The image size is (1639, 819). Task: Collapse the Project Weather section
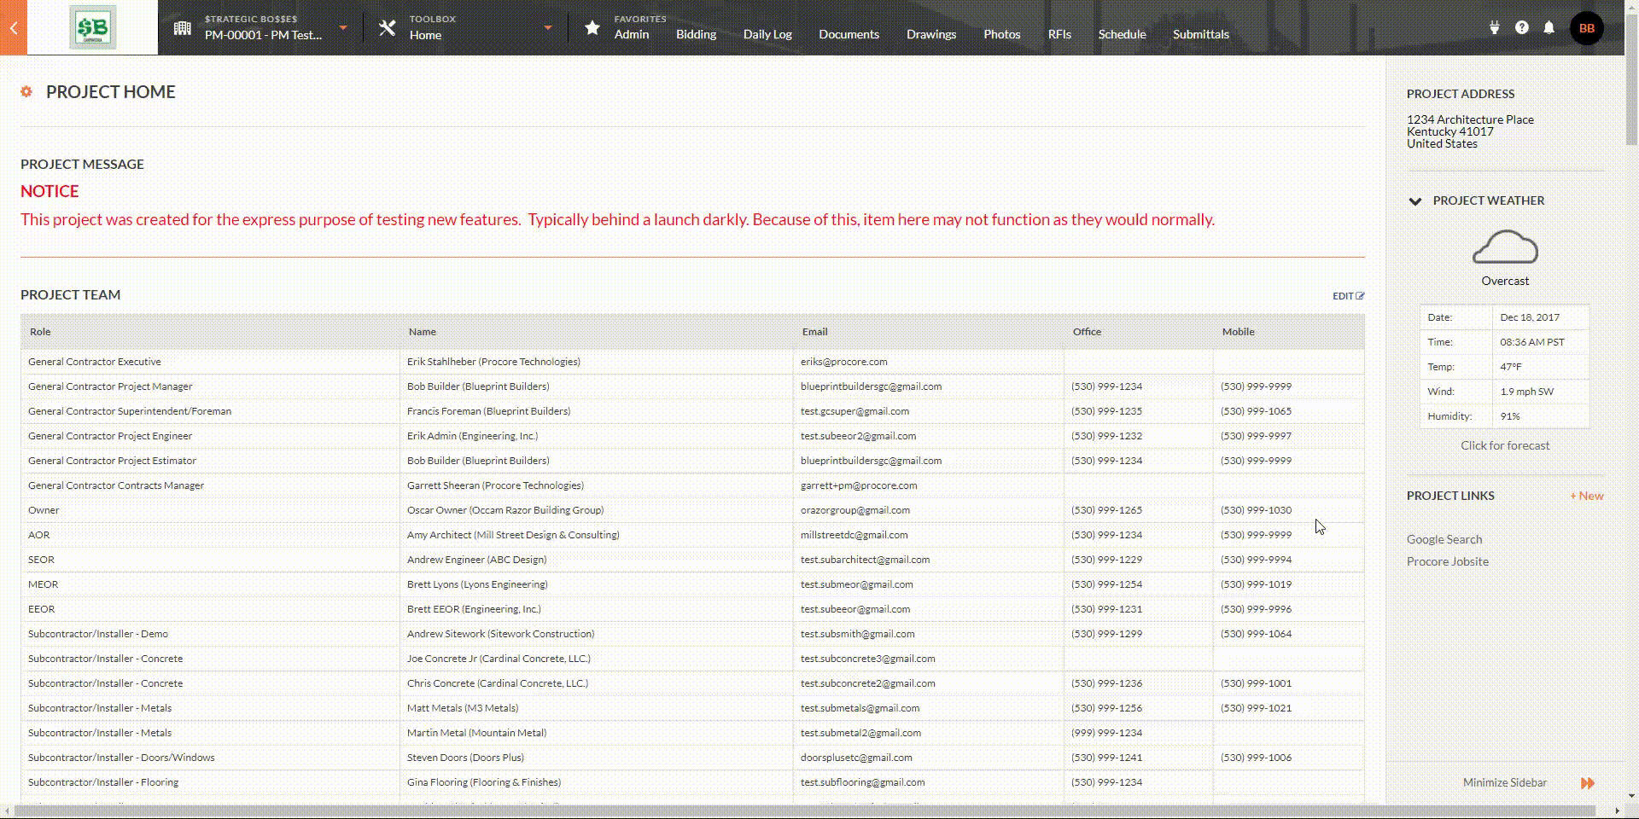[x=1414, y=201]
